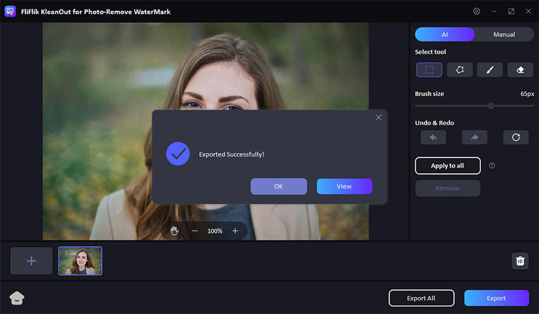Click the reset refresh icon

coord(516,137)
